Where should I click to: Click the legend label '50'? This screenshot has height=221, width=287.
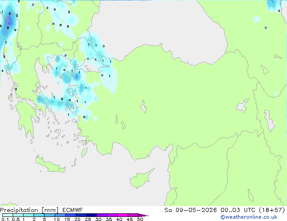click(x=140, y=219)
